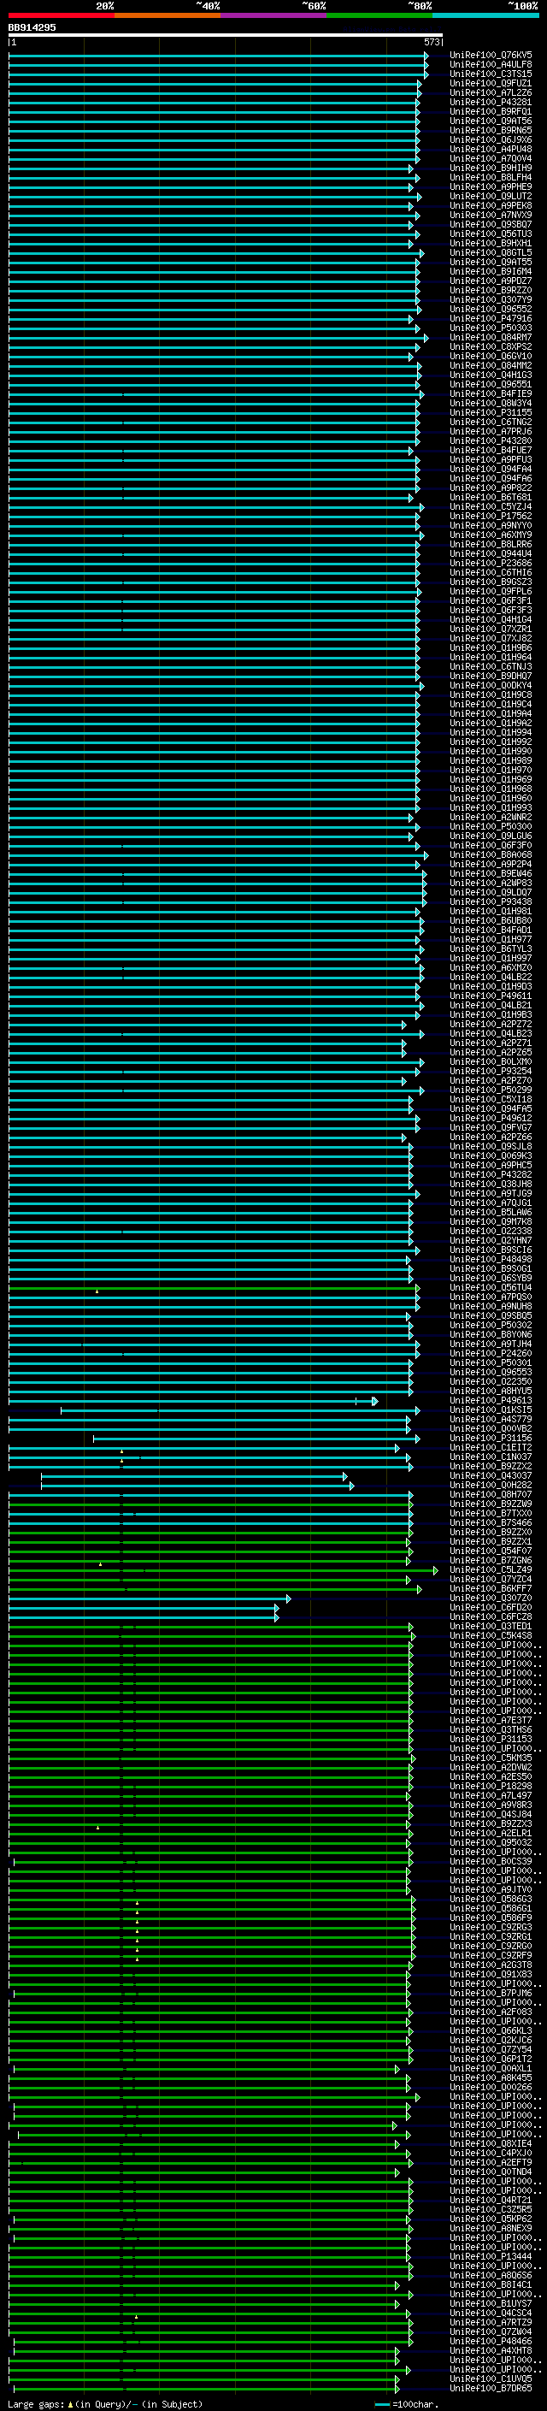Select hit UniRef100_Q5KP62
Viewport: 547px width, 2411px height.
491,2219
